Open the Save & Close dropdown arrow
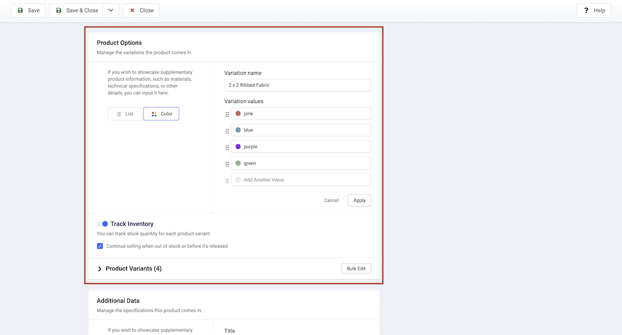The width and height of the screenshot is (622, 335). pyautogui.click(x=111, y=11)
